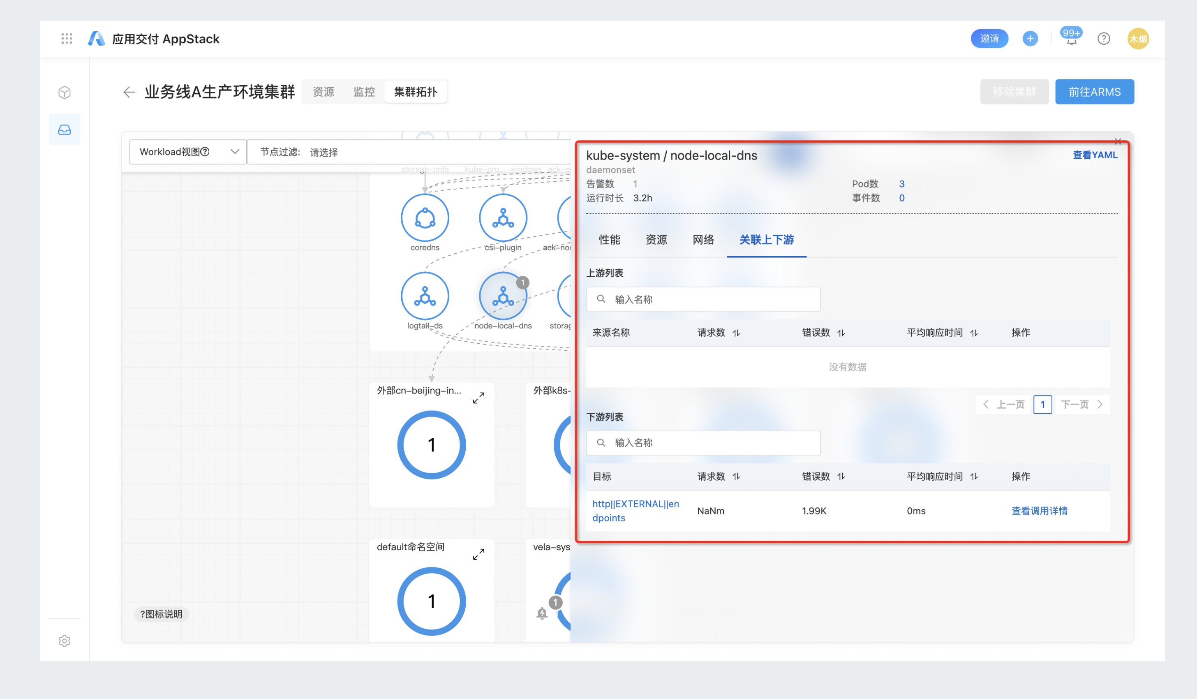
Task: Open the 性能 tab in detail panel
Action: (x=610, y=239)
